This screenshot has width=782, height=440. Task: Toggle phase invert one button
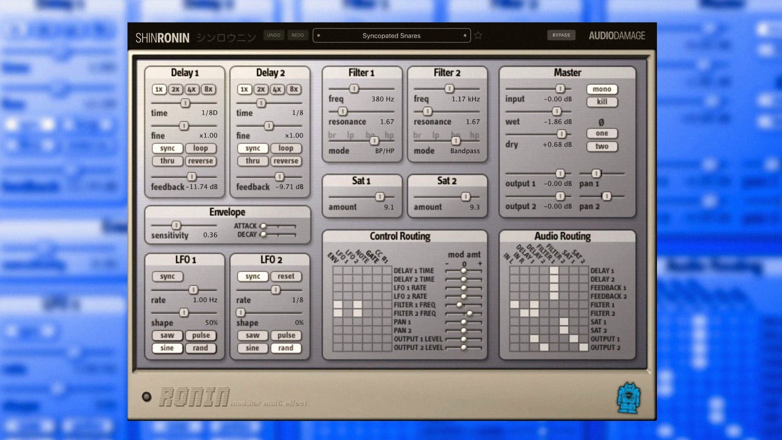pos(602,133)
